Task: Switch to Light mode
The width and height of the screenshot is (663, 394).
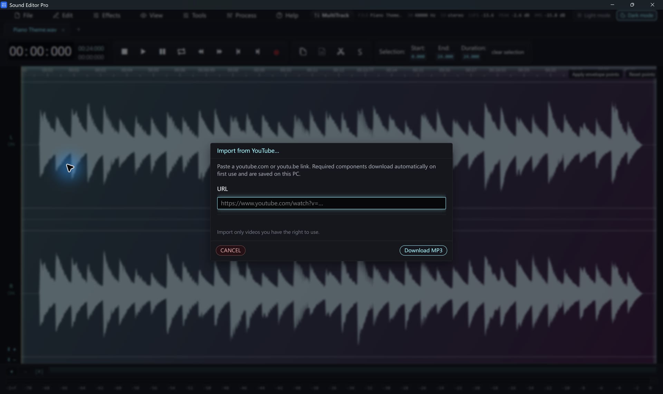Action: click(594, 16)
